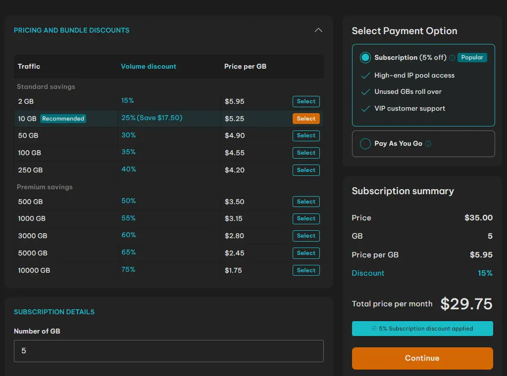Click the Popular badge on Subscription

(472, 57)
